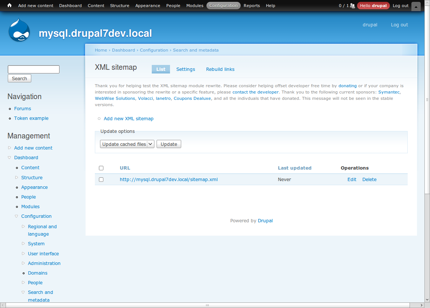The width and height of the screenshot is (430, 308).
Task: Click the home icon in admin toolbar
Action: pos(10,5)
